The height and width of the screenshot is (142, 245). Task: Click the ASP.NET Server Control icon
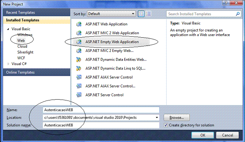pos(79,95)
